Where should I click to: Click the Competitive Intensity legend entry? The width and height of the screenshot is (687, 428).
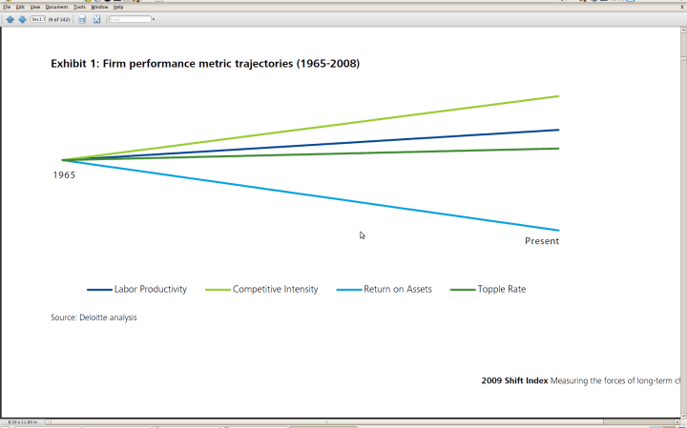(275, 290)
